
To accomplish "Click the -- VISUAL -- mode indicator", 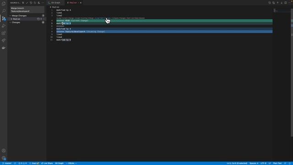I will (x=71, y=163).
